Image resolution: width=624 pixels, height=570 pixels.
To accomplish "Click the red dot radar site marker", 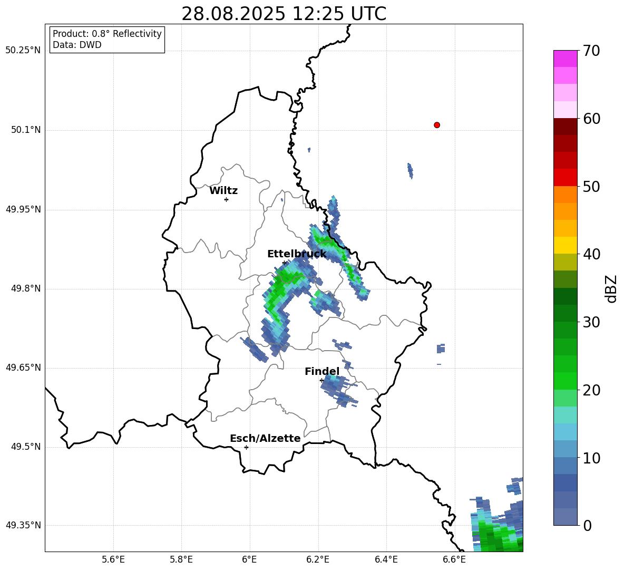I will tap(437, 125).
